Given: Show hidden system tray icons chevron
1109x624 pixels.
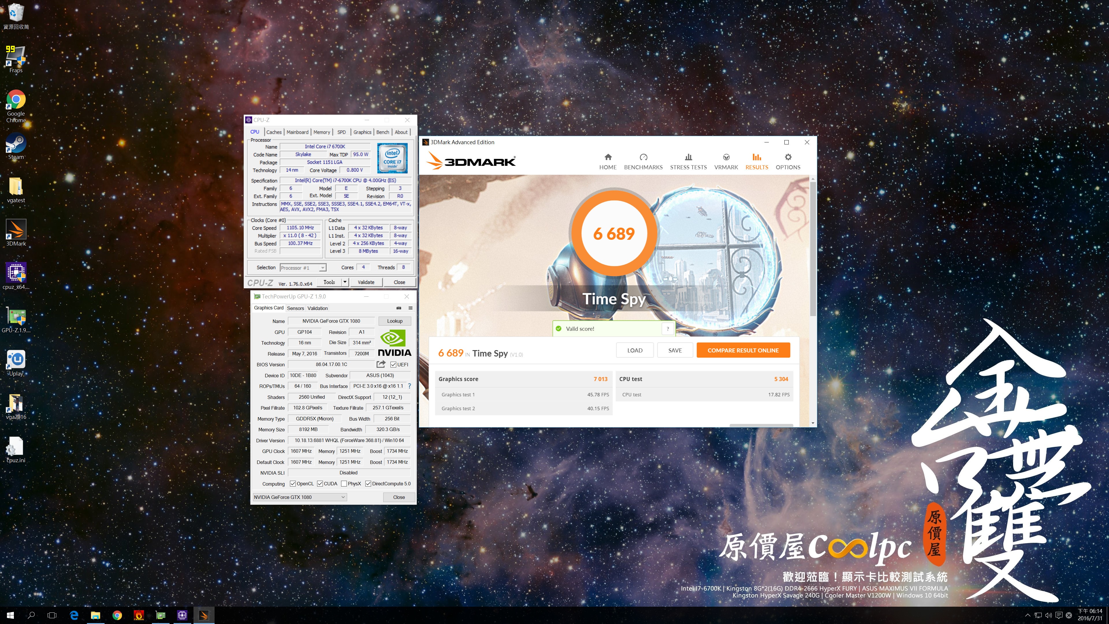Looking at the screenshot, I should (x=1028, y=615).
